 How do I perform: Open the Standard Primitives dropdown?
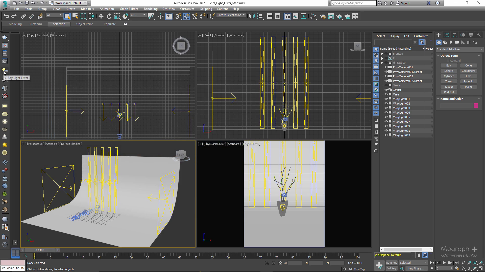tap(459, 49)
